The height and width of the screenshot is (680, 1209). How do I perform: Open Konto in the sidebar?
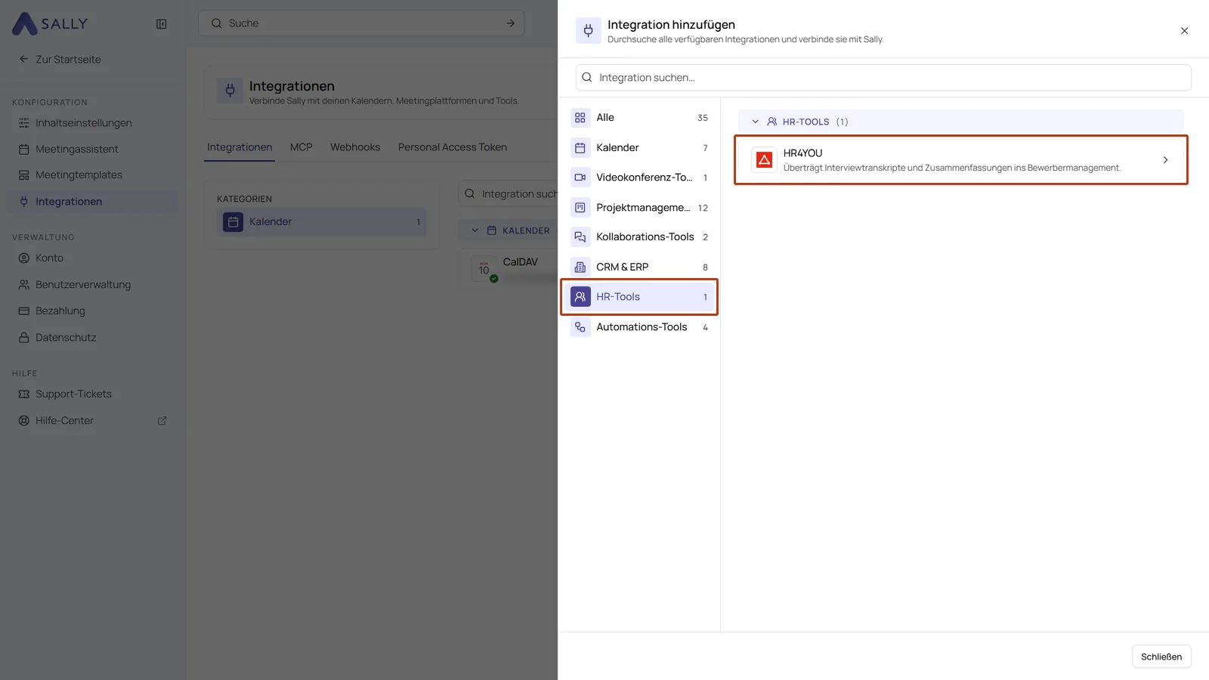click(x=92, y=258)
